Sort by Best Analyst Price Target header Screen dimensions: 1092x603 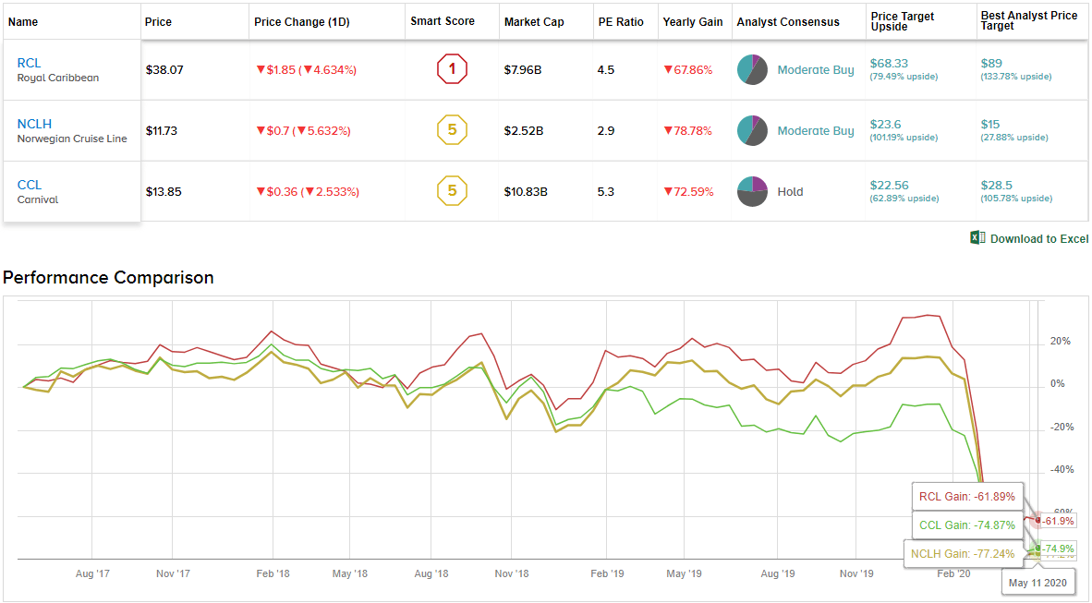(1028, 20)
